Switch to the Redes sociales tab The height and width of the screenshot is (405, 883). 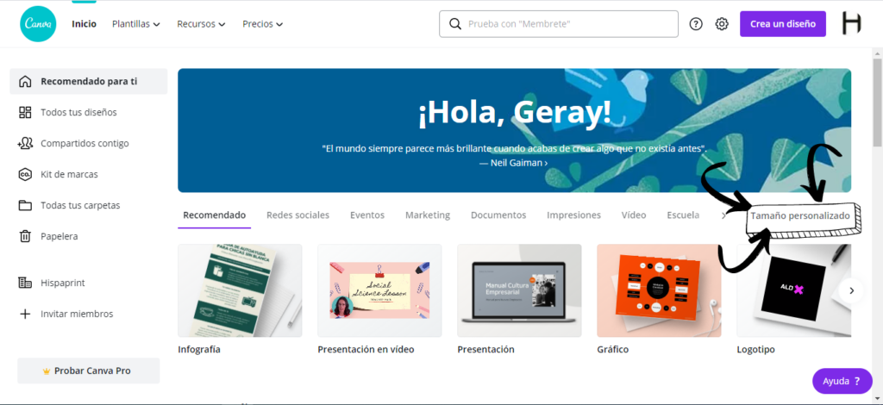click(297, 215)
